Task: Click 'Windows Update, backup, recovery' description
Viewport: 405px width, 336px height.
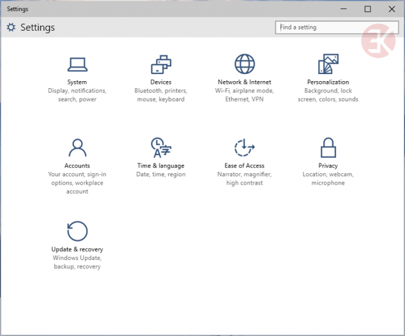Action: 77,262
